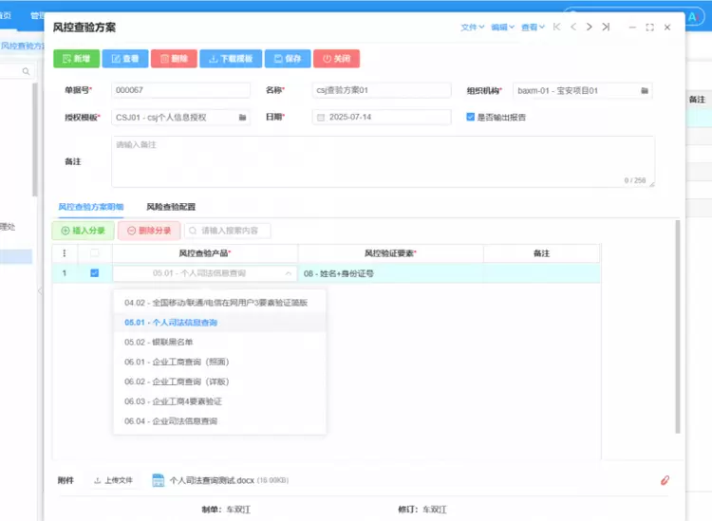Check the select-all checkbox in table header
Screen dimensions: 712x521
[93, 253]
